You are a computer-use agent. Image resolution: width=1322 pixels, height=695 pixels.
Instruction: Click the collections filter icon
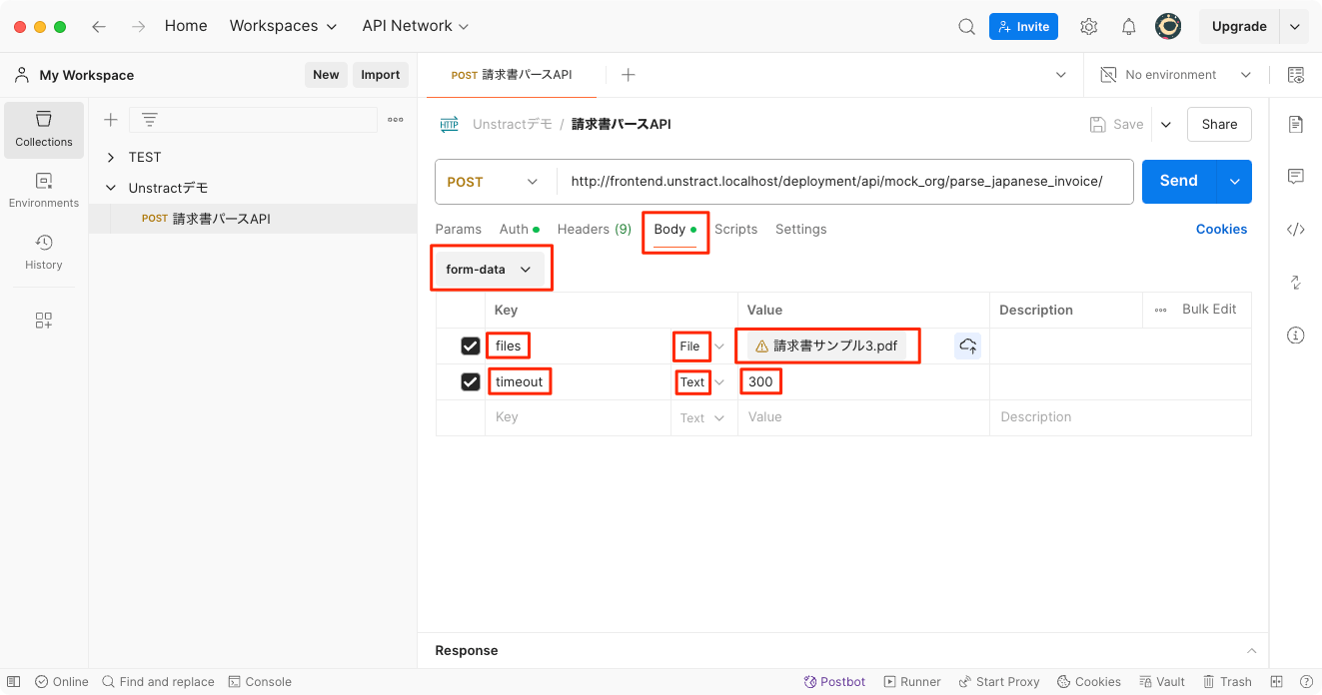point(150,120)
